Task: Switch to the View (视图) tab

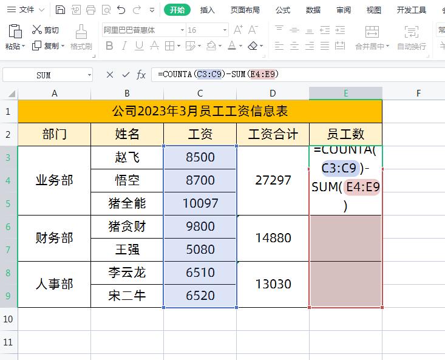Action: [x=373, y=10]
